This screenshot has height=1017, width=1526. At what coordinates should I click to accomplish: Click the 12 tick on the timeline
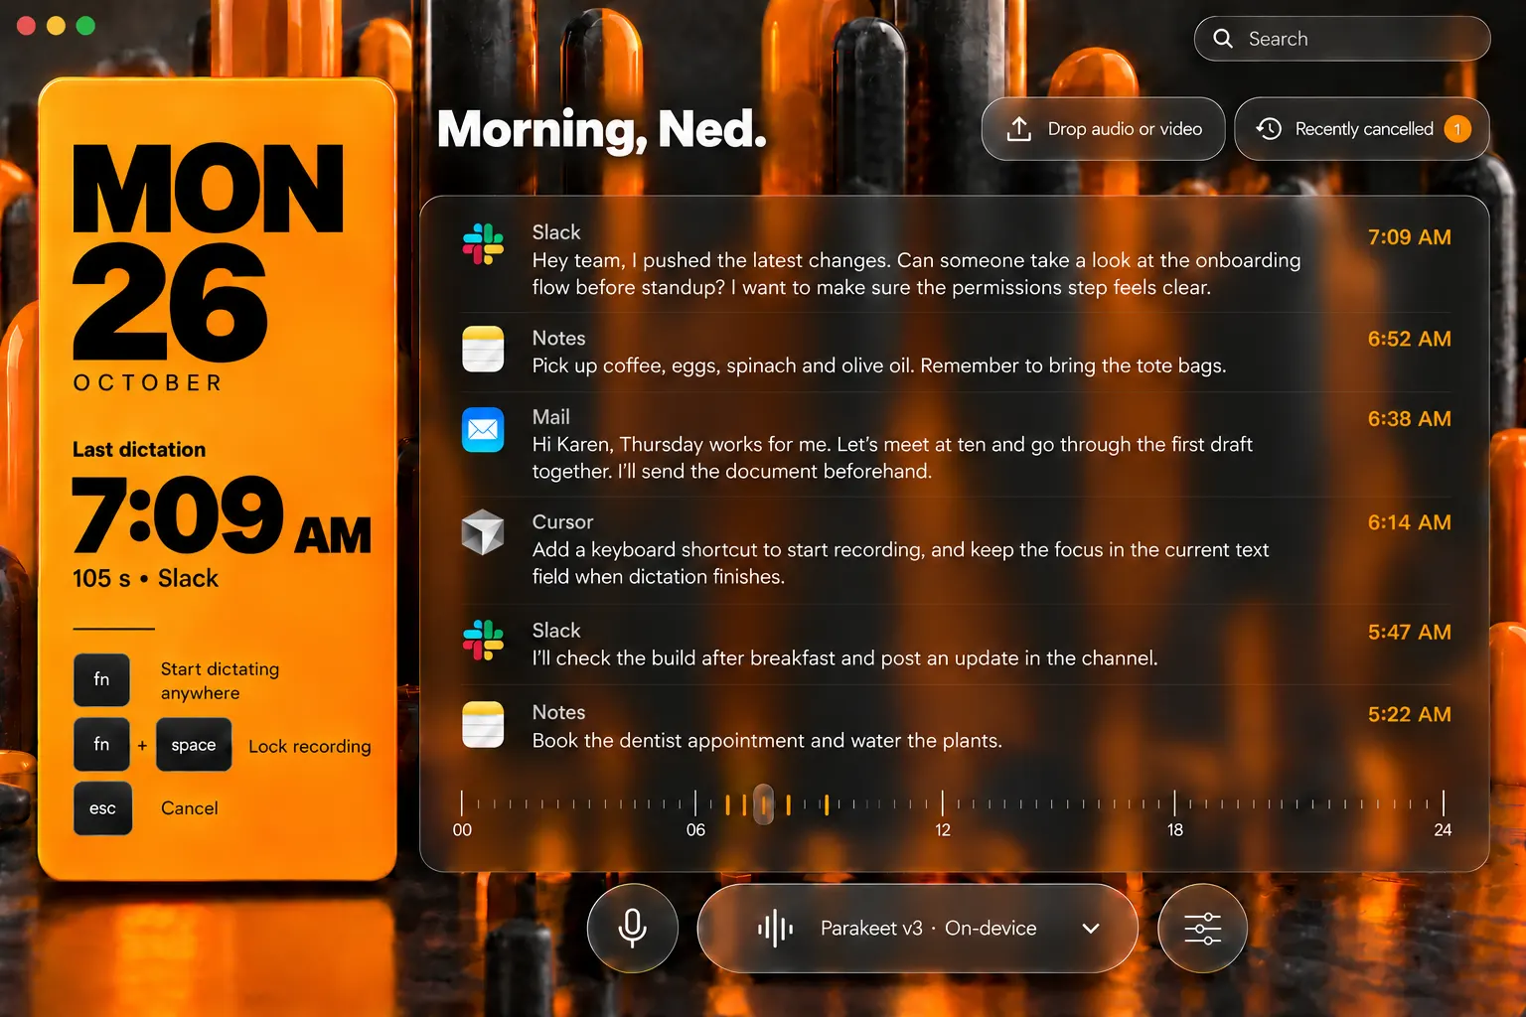[x=943, y=803]
